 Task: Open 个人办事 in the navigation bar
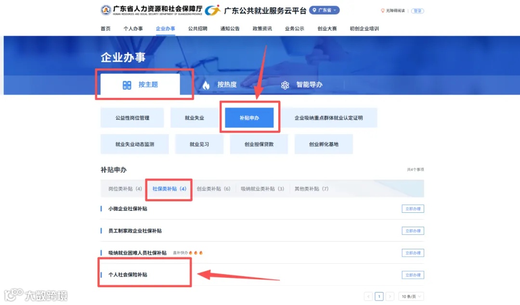pos(133,28)
